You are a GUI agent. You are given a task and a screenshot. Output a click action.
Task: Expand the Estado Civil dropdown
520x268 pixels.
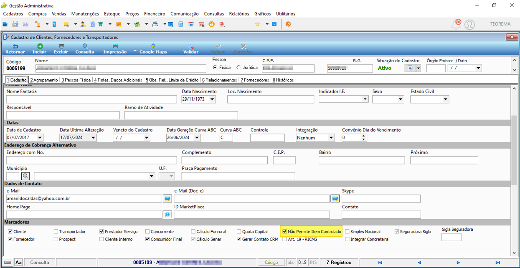coord(446,99)
